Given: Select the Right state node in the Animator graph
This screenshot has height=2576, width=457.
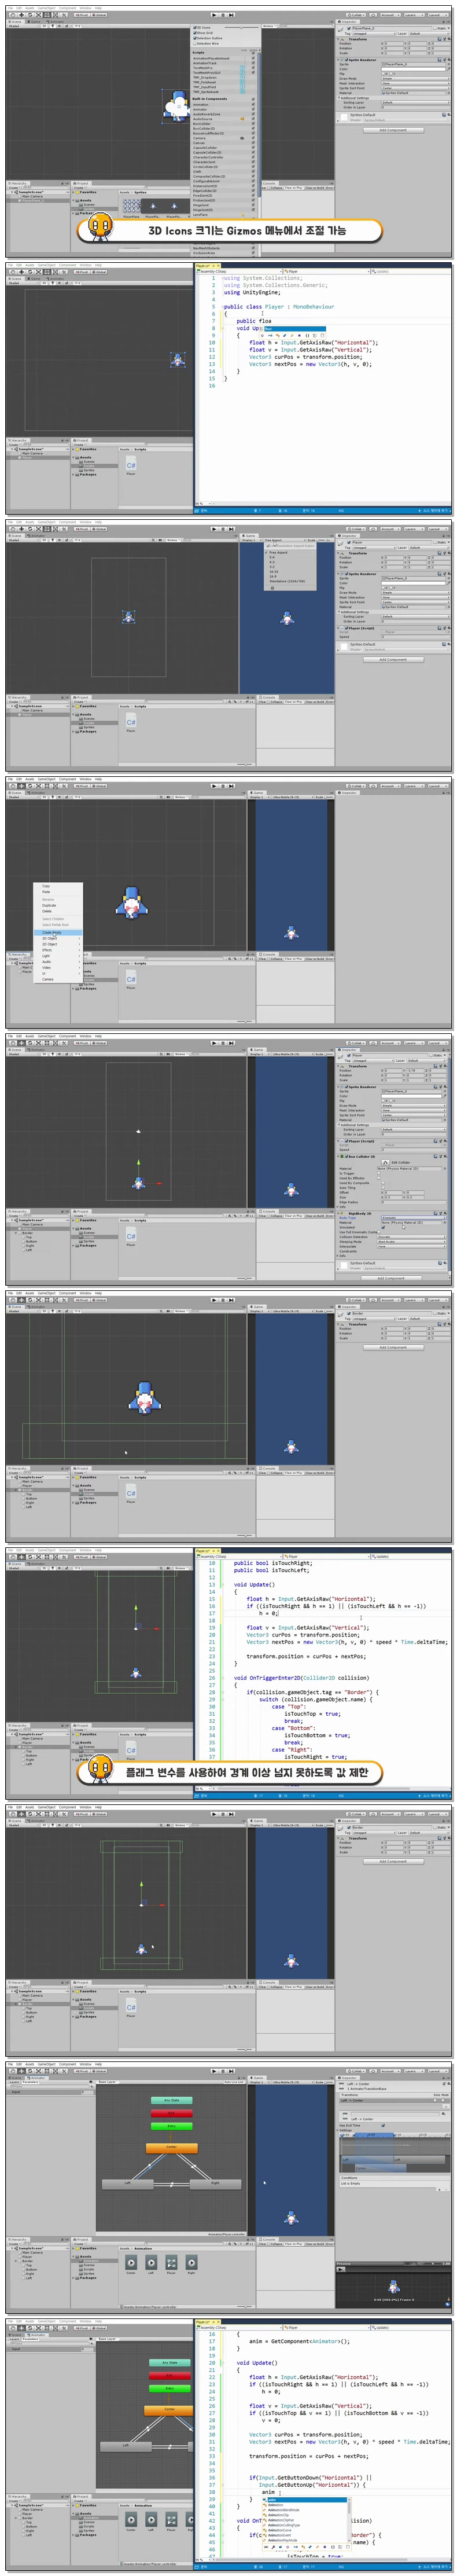Looking at the screenshot, I should click(x=214, y=2183).
